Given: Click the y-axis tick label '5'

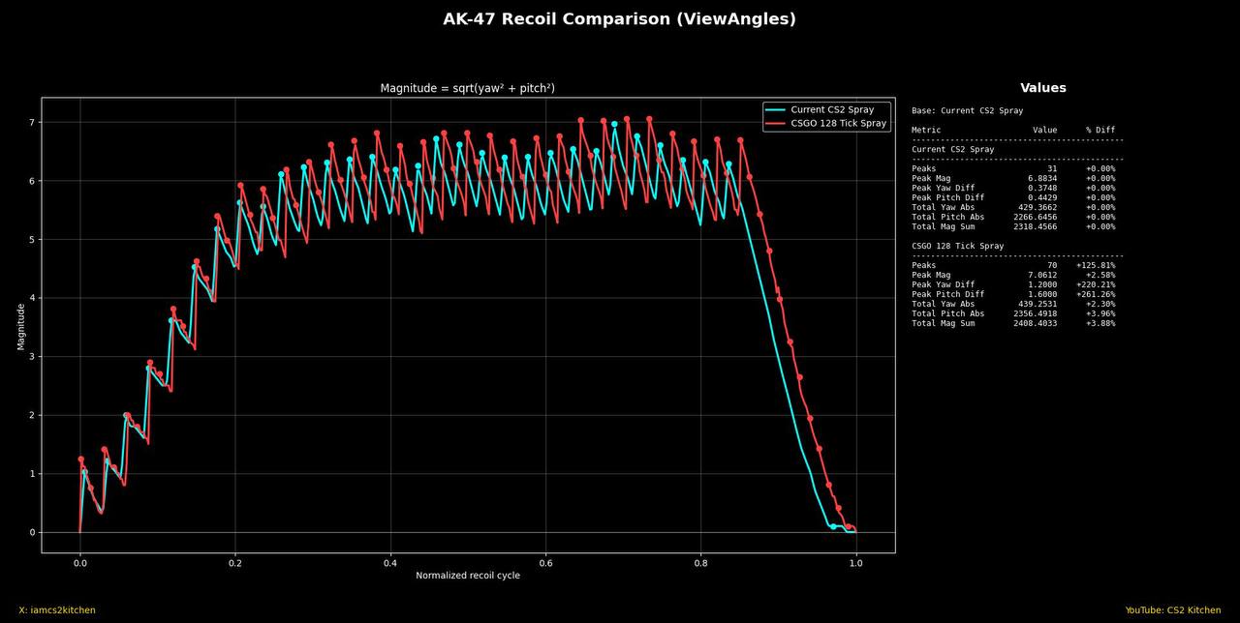Looking at the screenshot, I should click(32, 240).
